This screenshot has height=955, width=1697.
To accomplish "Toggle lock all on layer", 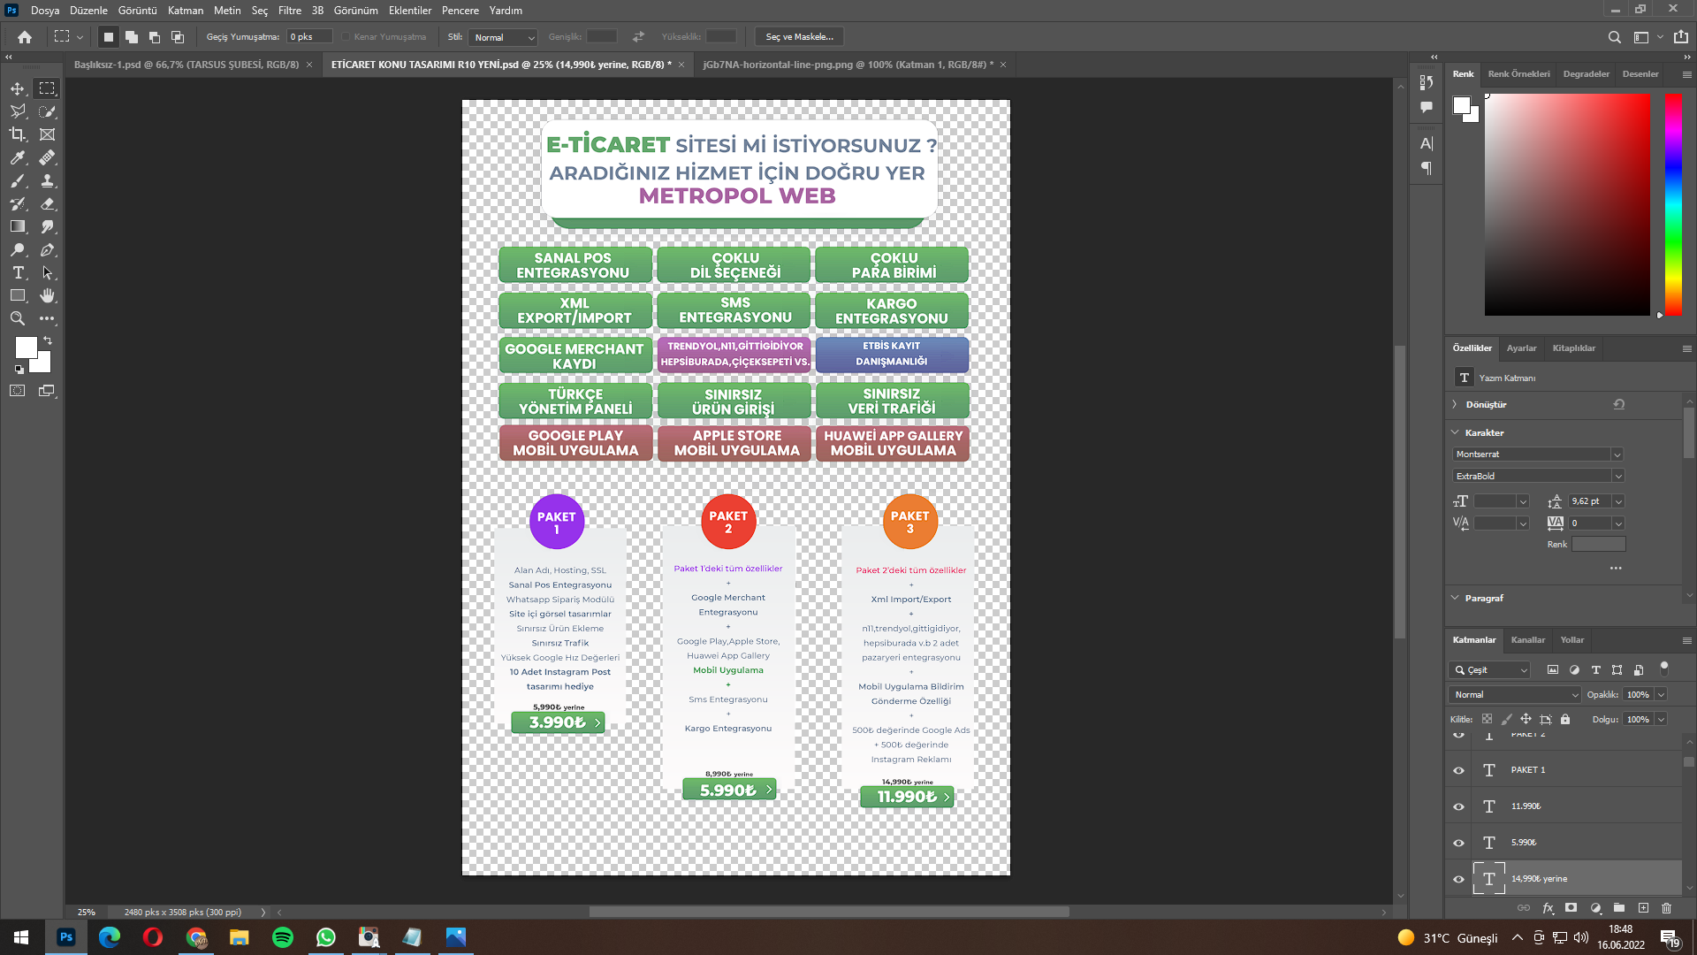I will [1565, 719].
